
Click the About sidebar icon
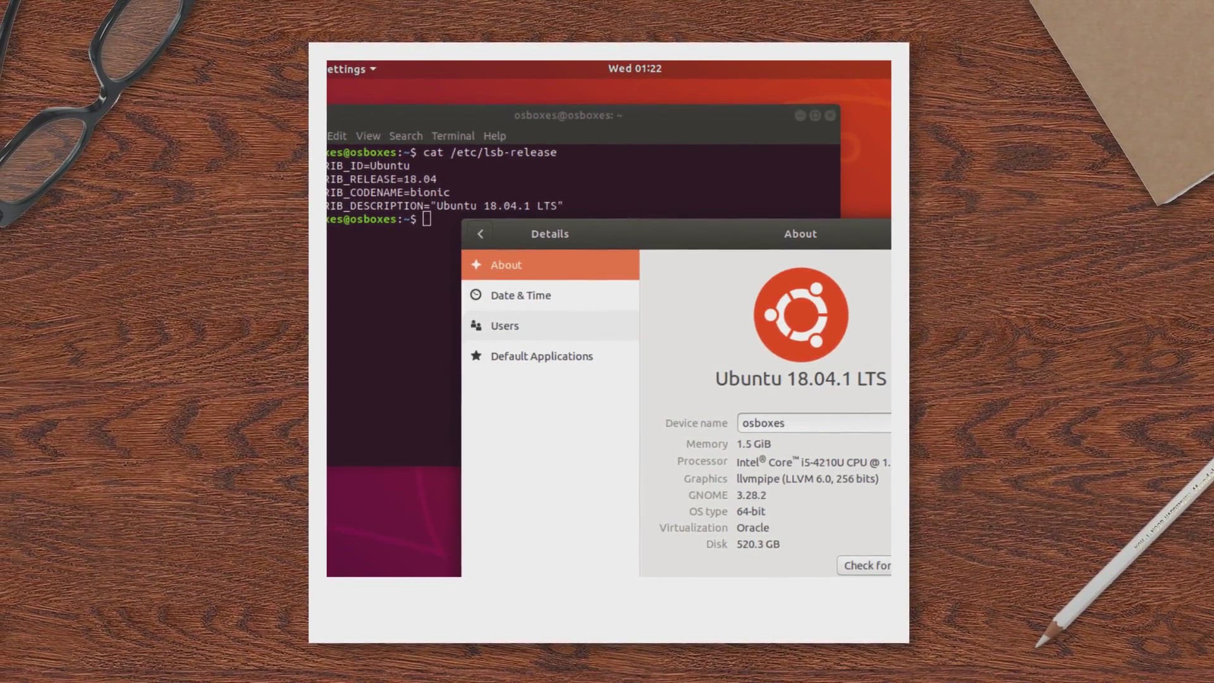[x=476, y=265]
